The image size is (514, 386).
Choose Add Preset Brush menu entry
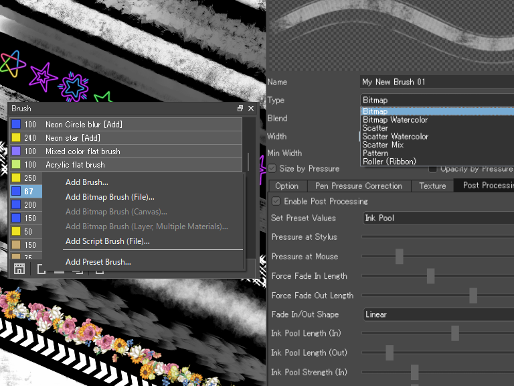(98, 262)
